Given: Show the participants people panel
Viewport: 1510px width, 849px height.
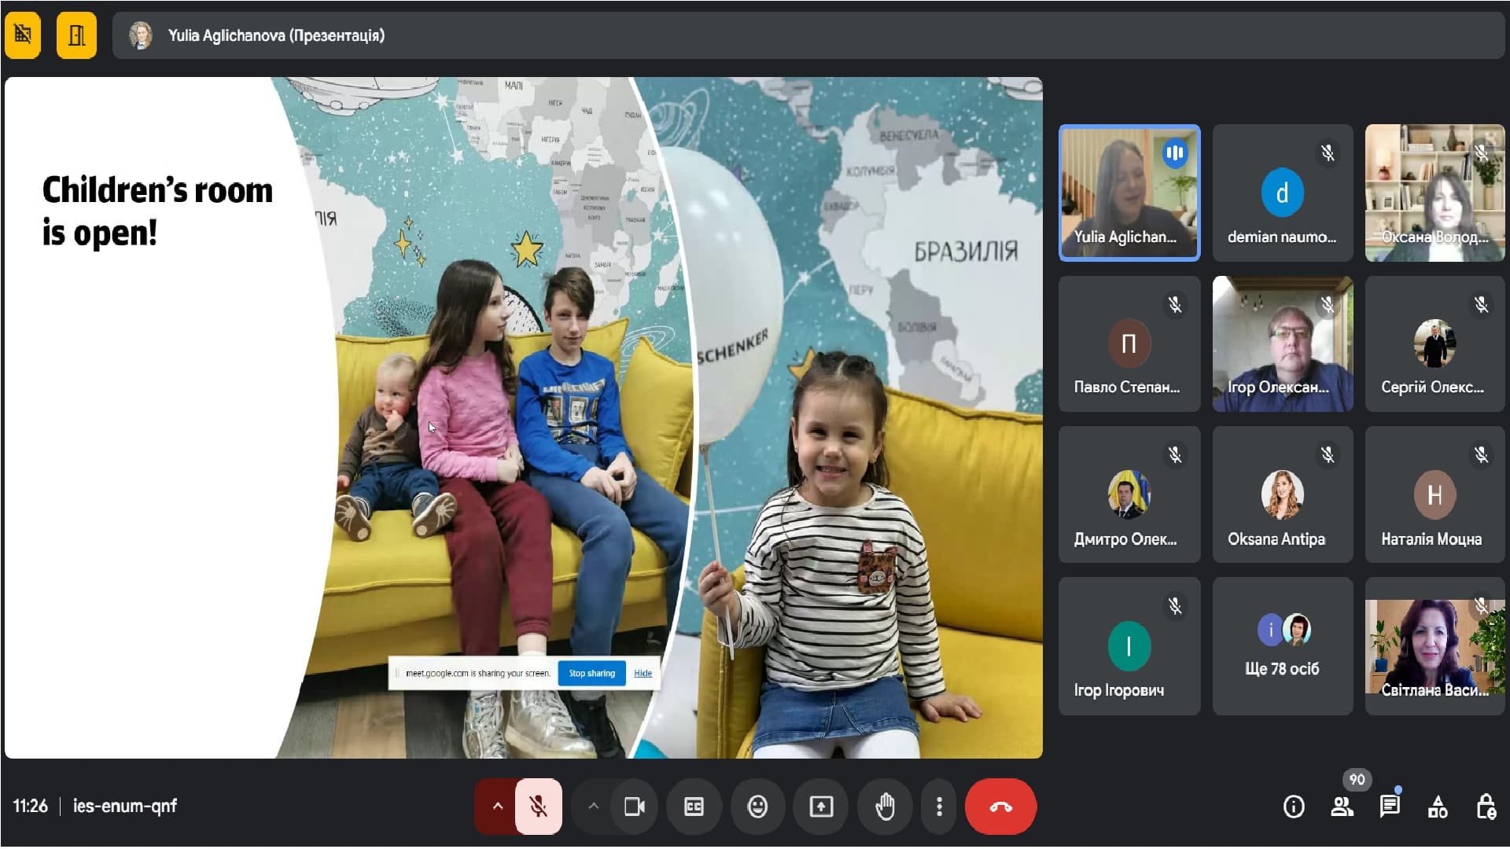Looking at the screenshot, I should click(x=1342, y=807).
